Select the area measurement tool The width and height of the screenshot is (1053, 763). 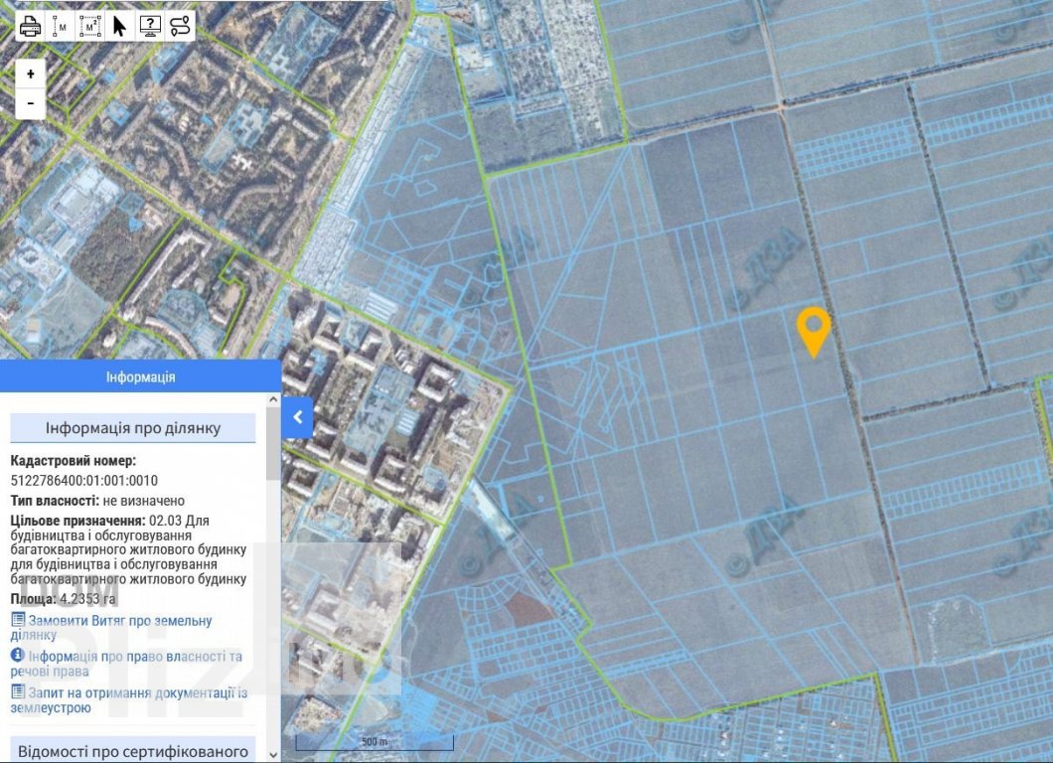[x=90, y=26]
